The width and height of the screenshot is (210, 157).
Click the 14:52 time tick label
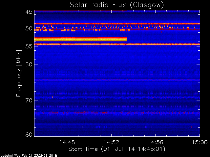tap(111, 142)
